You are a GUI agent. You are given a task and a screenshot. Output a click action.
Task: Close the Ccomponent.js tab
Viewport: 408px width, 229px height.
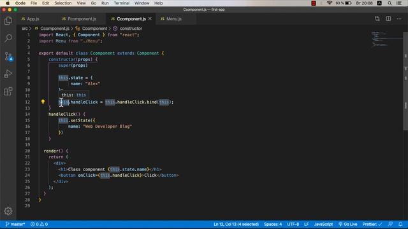[150, 18]
